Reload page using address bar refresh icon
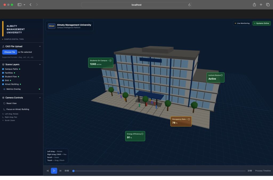 [x=189, y=5]
